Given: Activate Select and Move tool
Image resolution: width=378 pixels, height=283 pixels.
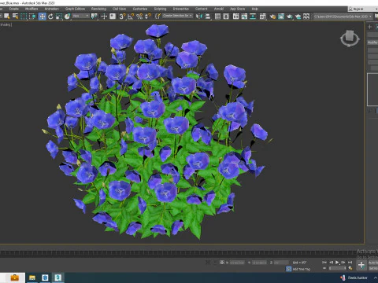Looking at the screenshot, I should [42, 17].
